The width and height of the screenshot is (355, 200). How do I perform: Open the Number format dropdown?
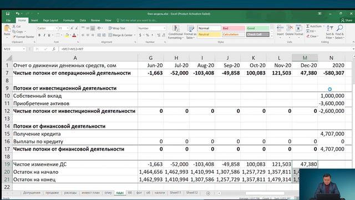(165, 28)
